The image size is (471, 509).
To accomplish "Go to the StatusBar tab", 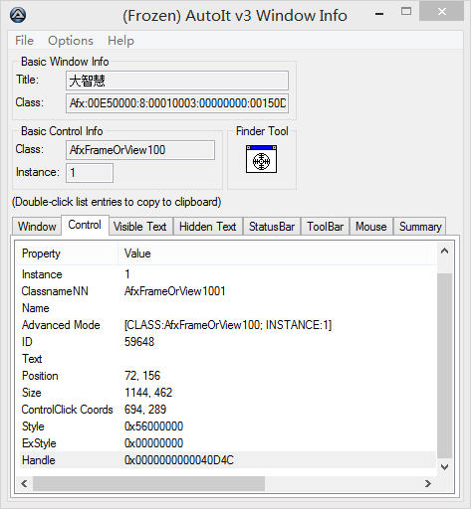I will (272, 227).
